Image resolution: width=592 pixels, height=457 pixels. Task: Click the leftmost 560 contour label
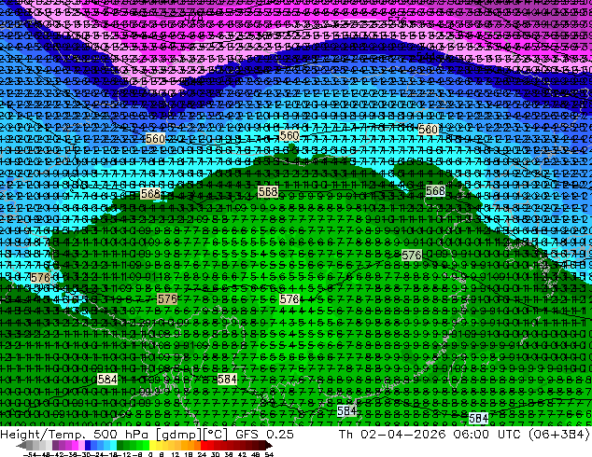pos(155,139)
